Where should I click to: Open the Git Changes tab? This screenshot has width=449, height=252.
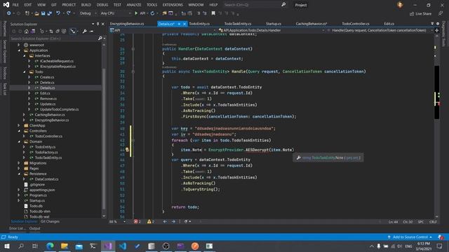[50, 221]
